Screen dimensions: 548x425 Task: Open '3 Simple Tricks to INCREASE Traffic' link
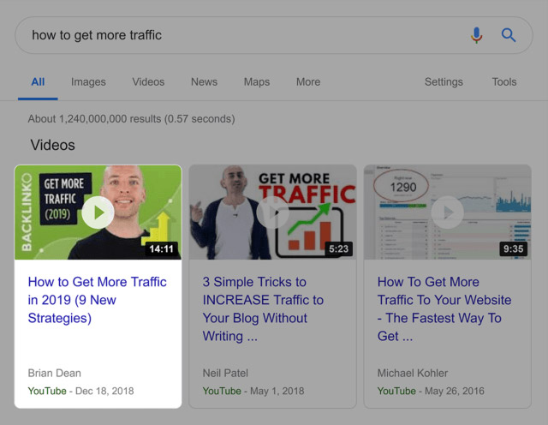(x=263, y=308)
